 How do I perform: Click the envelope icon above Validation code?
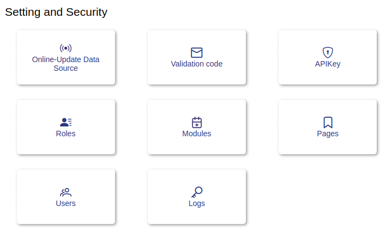coord(197,52)
